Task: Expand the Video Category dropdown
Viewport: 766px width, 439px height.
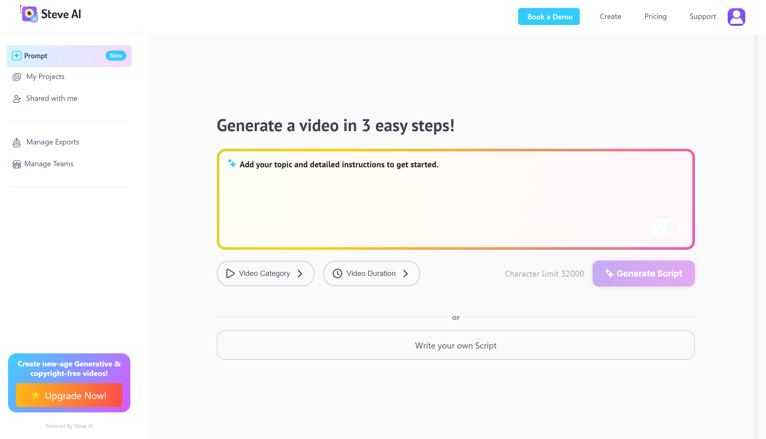Action: coord(265,274)
